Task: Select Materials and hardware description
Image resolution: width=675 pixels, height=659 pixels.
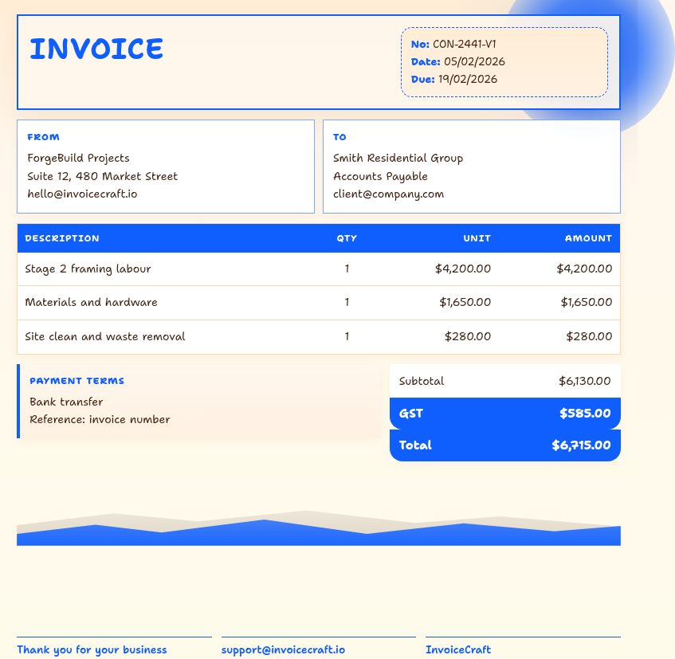Action: (92, 303)
